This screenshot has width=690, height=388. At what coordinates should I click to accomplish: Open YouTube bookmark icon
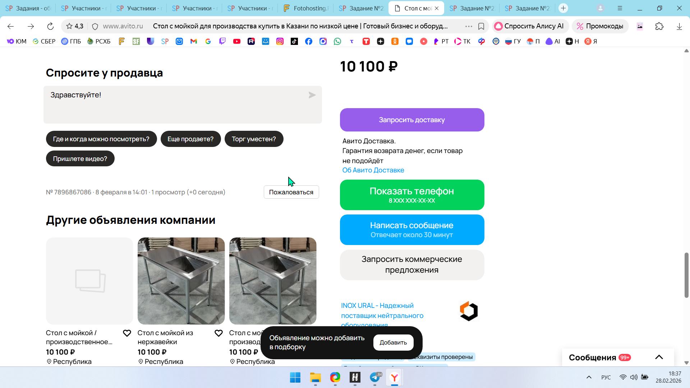236,41
